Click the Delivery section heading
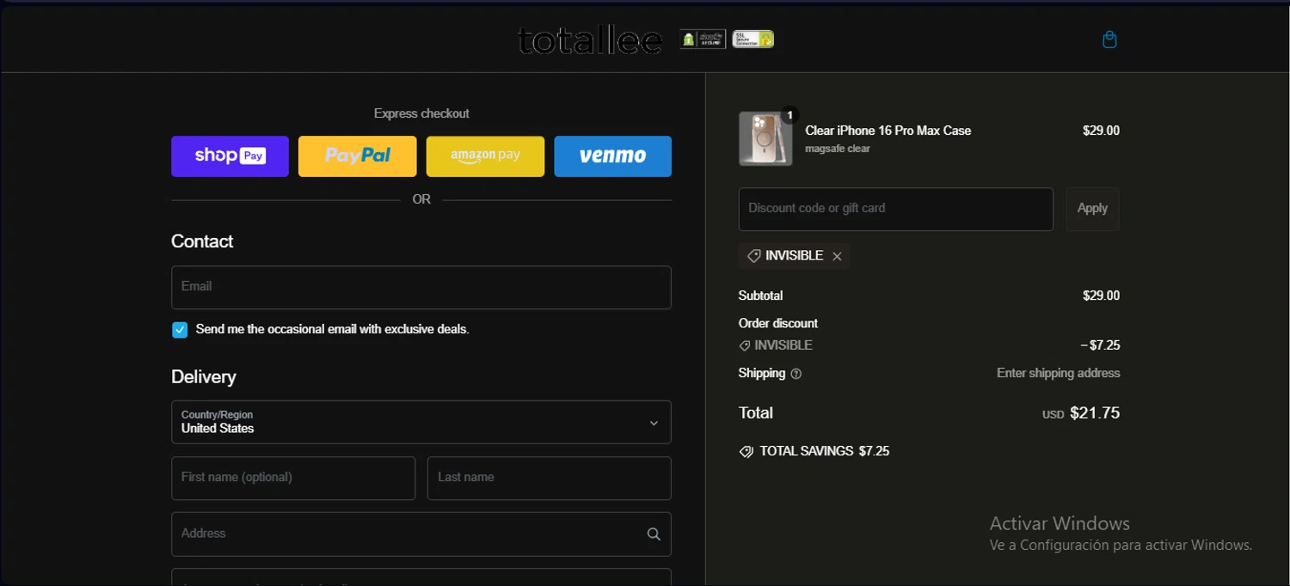Screen dimensions: 1290x586 click(x=203, y=377)
